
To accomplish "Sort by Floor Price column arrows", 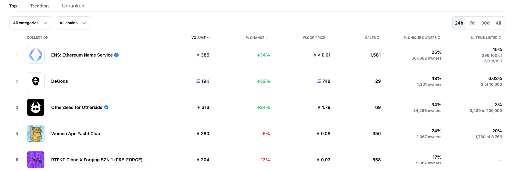I will [328, 38].
